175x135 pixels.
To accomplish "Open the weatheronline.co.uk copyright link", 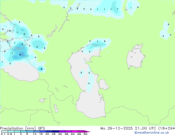I will [x=152, y=133].
